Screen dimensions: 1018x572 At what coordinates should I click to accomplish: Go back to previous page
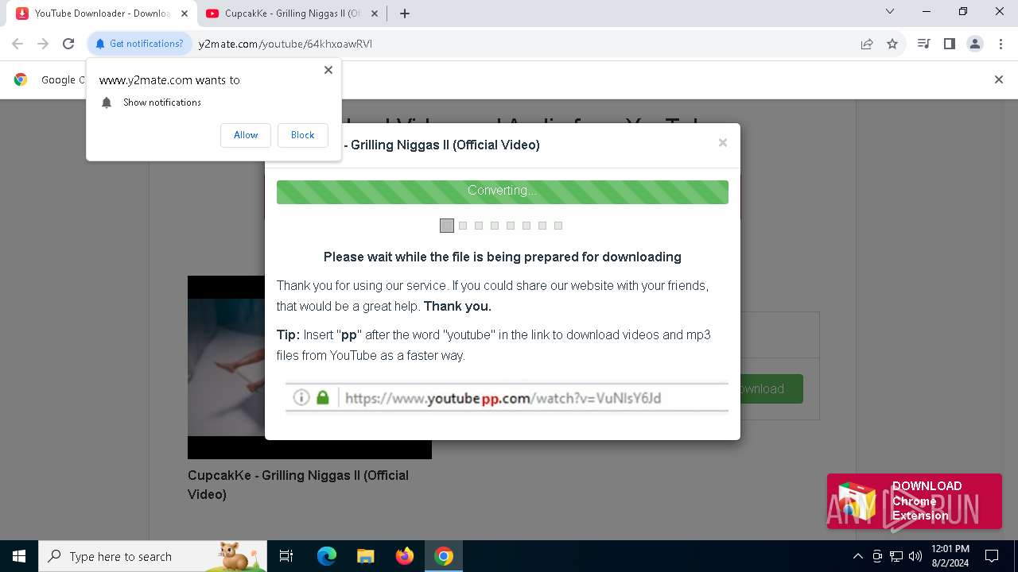coord(17,44)
